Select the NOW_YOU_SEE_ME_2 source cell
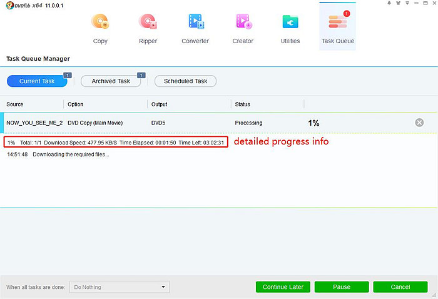Screen dimensions: 438x299 [34, 123]
